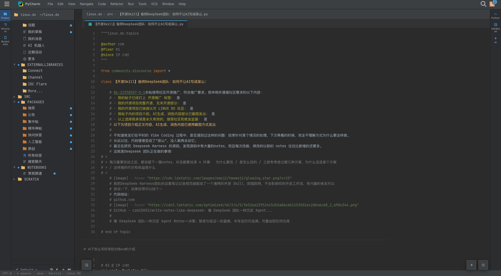Click the 搜索聊天 list icon
The image size is (501, 276).
point(25,162)
